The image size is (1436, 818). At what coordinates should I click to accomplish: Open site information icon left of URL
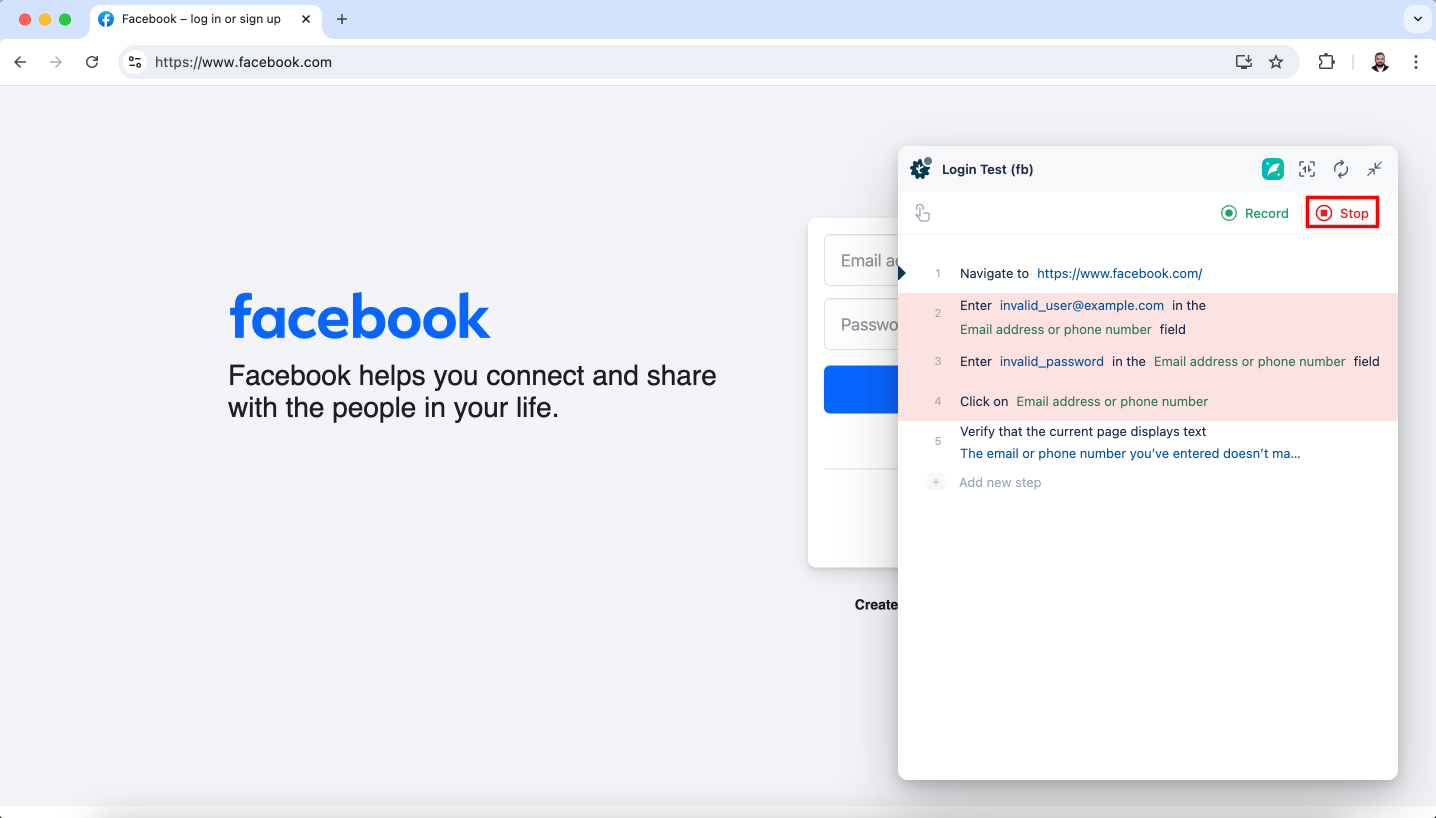pos(135,62)
